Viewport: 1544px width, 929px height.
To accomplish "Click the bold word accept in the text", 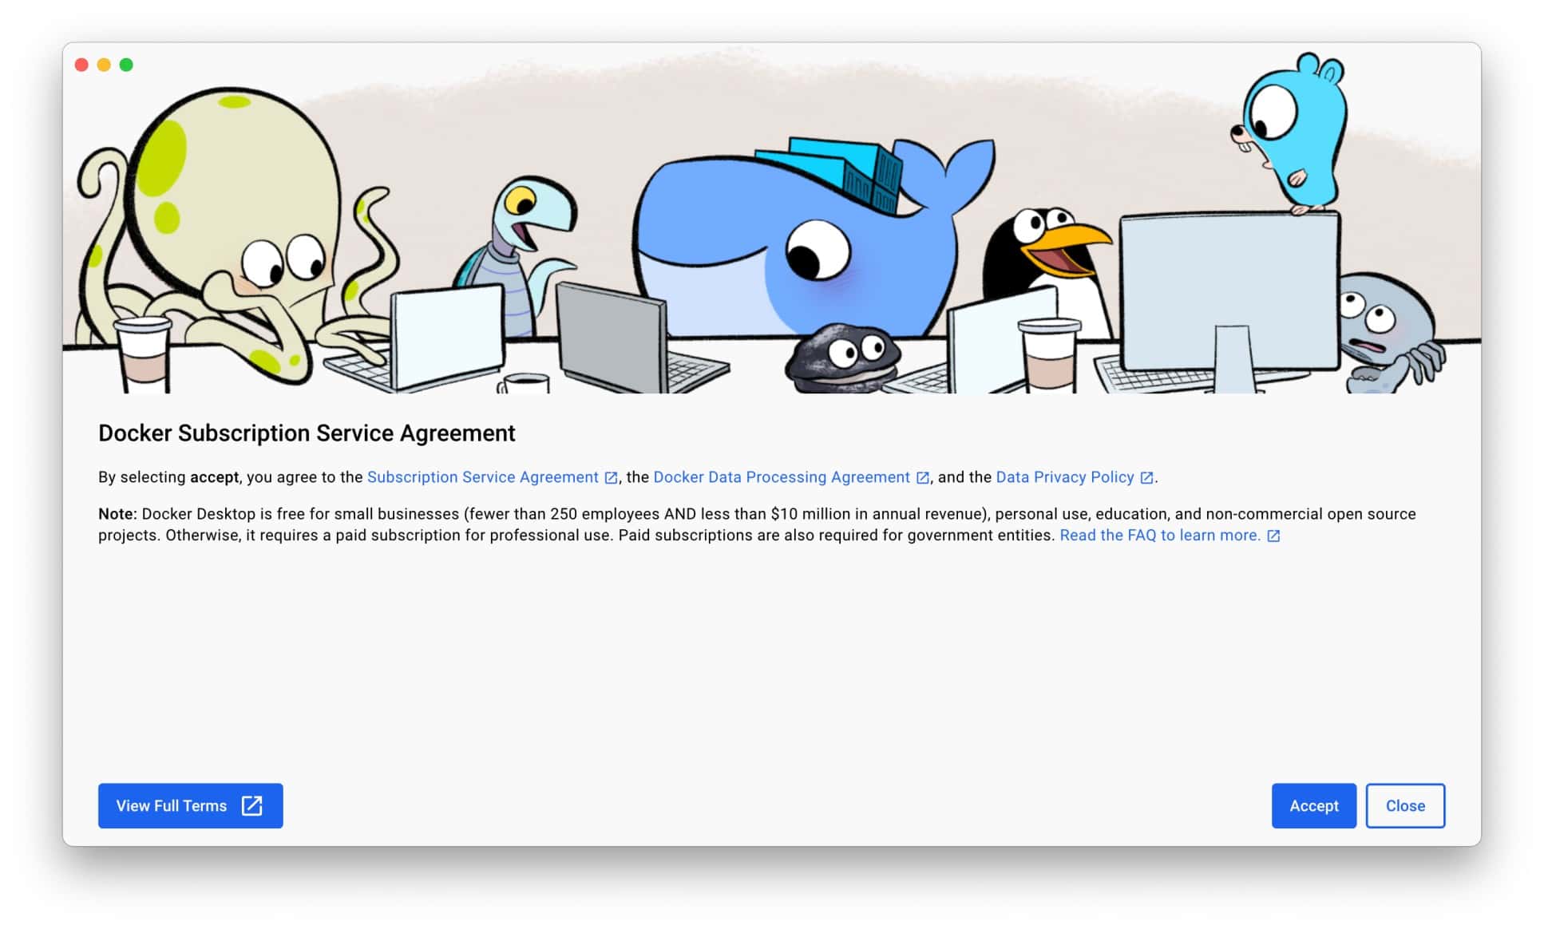I will pyautogui.click(x=214, y=477).
